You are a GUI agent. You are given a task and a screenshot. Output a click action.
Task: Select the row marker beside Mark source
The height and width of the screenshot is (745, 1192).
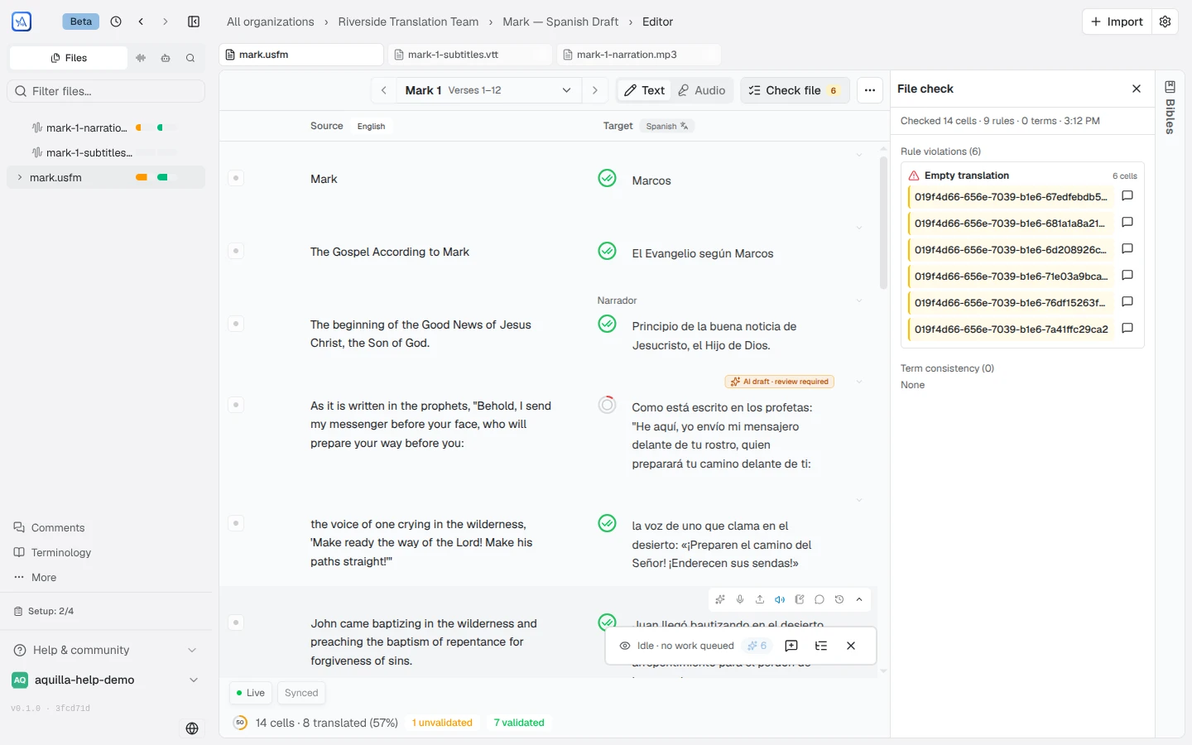point(236,178)
